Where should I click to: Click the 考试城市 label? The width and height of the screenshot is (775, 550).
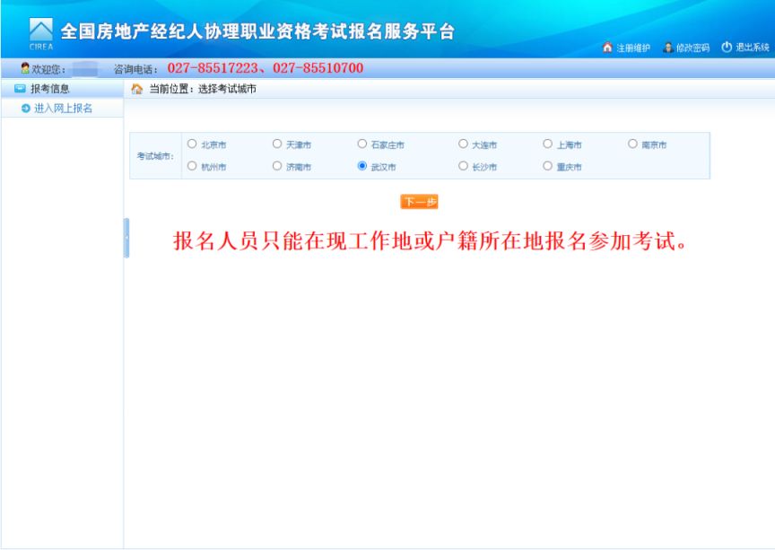[x=156, y=156]
